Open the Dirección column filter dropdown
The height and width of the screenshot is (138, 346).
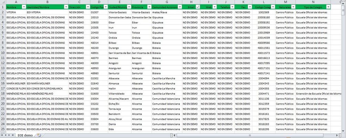click(x=88, y=7)
